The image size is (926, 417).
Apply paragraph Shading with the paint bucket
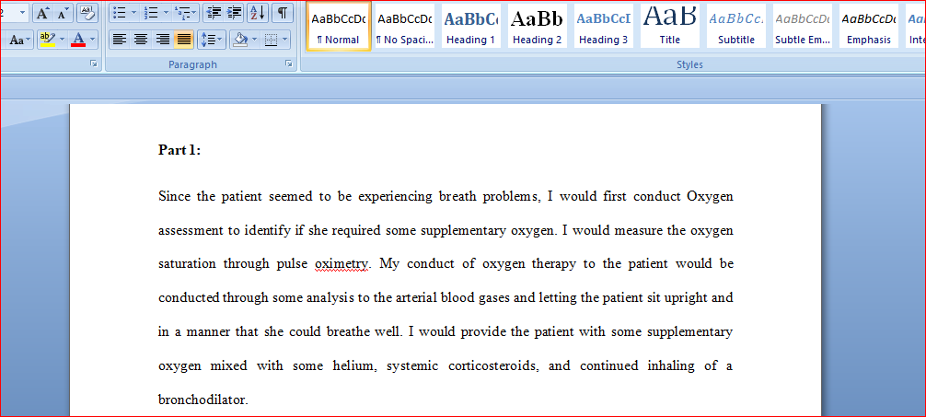point(239,41)
